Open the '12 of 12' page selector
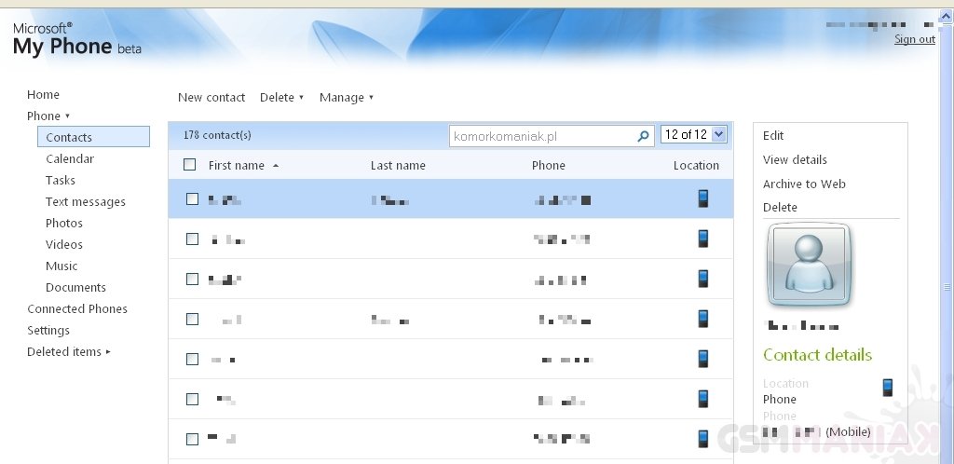This screenshot has height=464, width=954. pyautogui.click(x=694, y=134)
